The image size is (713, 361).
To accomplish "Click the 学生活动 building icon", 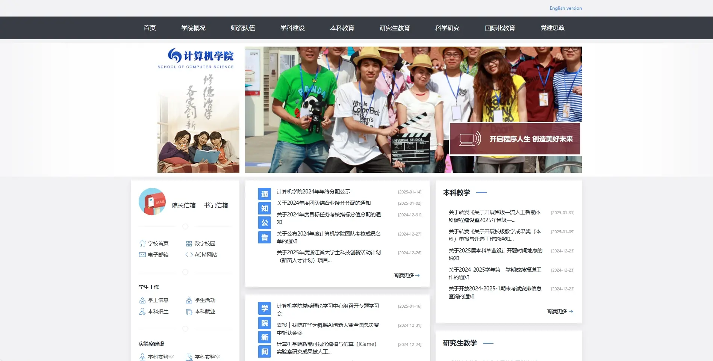I will click(189, 300).
